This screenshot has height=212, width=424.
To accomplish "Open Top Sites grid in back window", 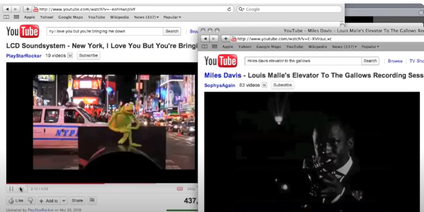I will point(16,17).
